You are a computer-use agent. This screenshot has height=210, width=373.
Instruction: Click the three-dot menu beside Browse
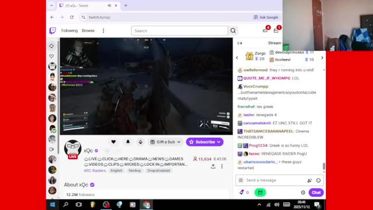[x=103, y=31]
